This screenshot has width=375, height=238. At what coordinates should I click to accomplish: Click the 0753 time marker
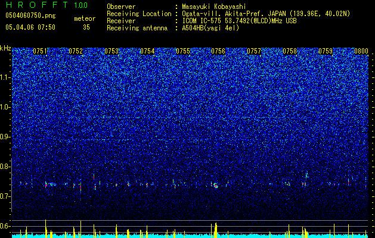pos(111,51)
